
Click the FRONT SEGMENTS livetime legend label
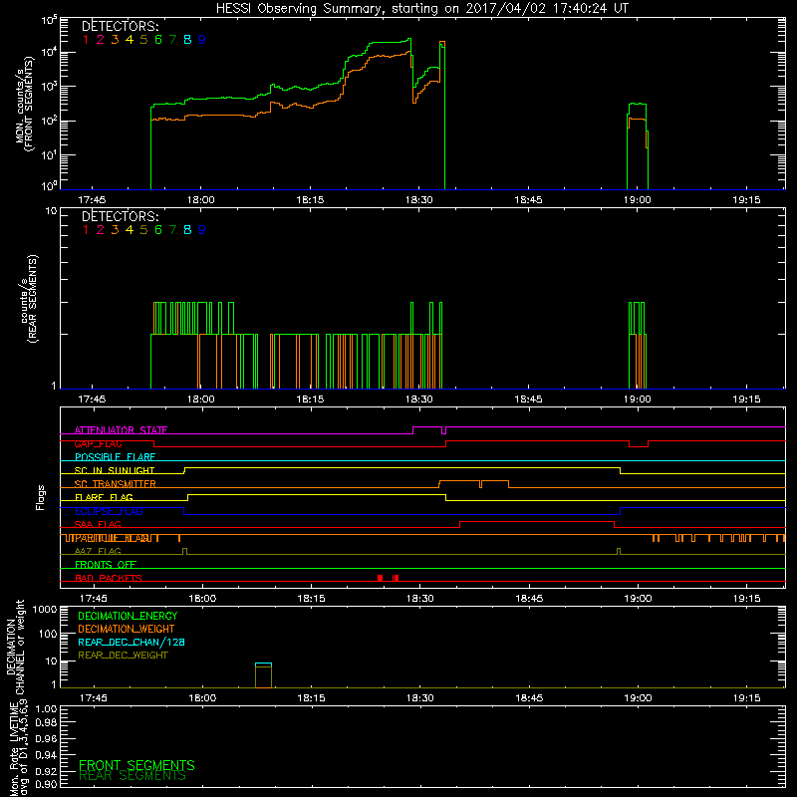pos(136,765)
